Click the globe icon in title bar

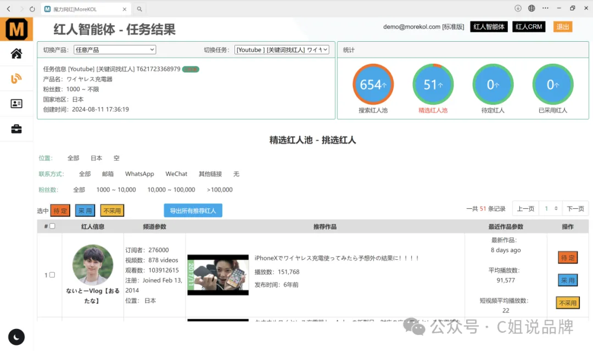click(532, 8)
